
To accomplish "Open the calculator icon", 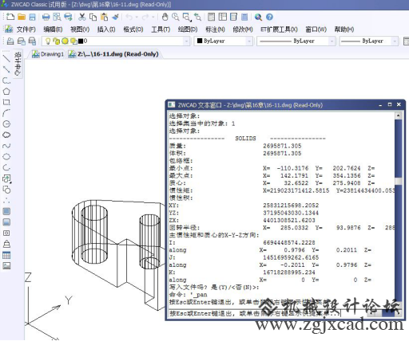I will (244, 17).
